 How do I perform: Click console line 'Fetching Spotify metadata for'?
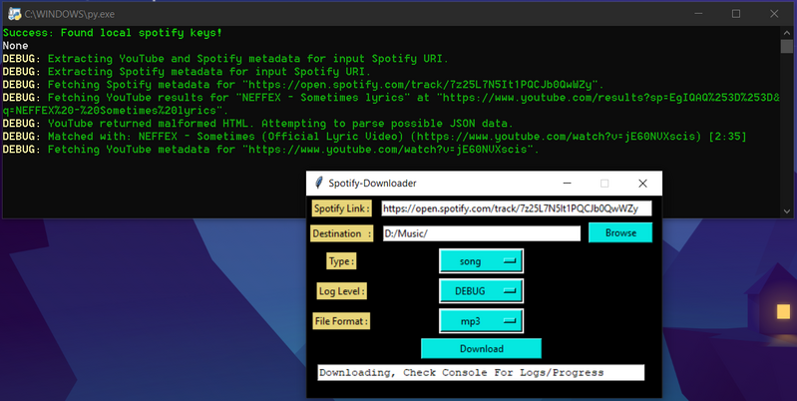pyautogui.click(x=303, y=85)
